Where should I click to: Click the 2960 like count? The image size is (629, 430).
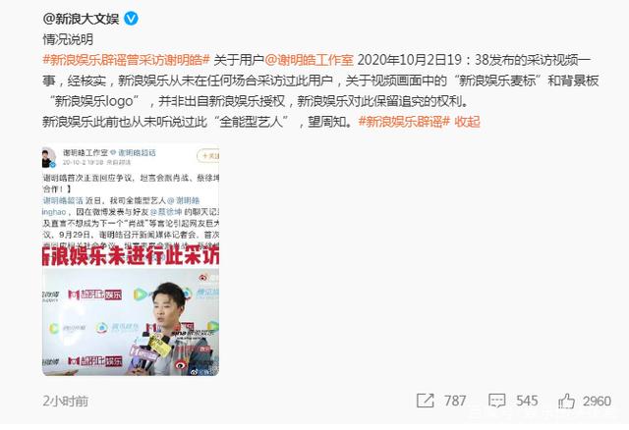597,401
